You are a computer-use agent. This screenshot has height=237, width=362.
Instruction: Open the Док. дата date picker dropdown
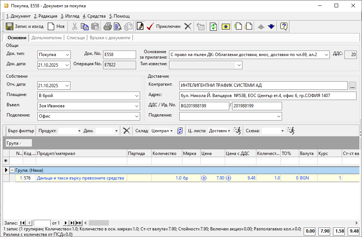click(x=67, y=65)
